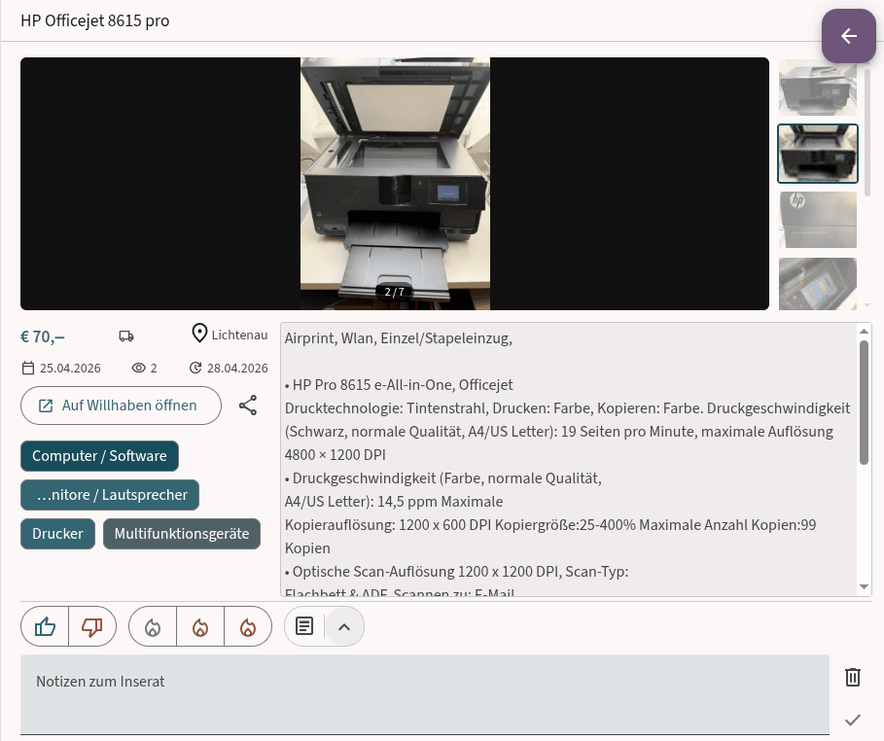The width and height of the screenshot is (884, 741).
Task: Open listing via Auf Willhaben öffnen
Action: point(121,406)
